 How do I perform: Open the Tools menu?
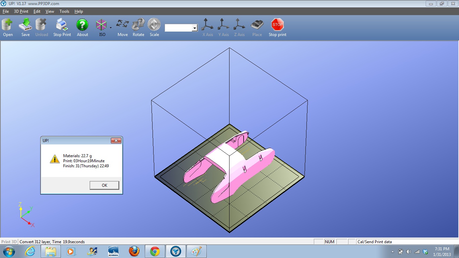pos(64,11)
